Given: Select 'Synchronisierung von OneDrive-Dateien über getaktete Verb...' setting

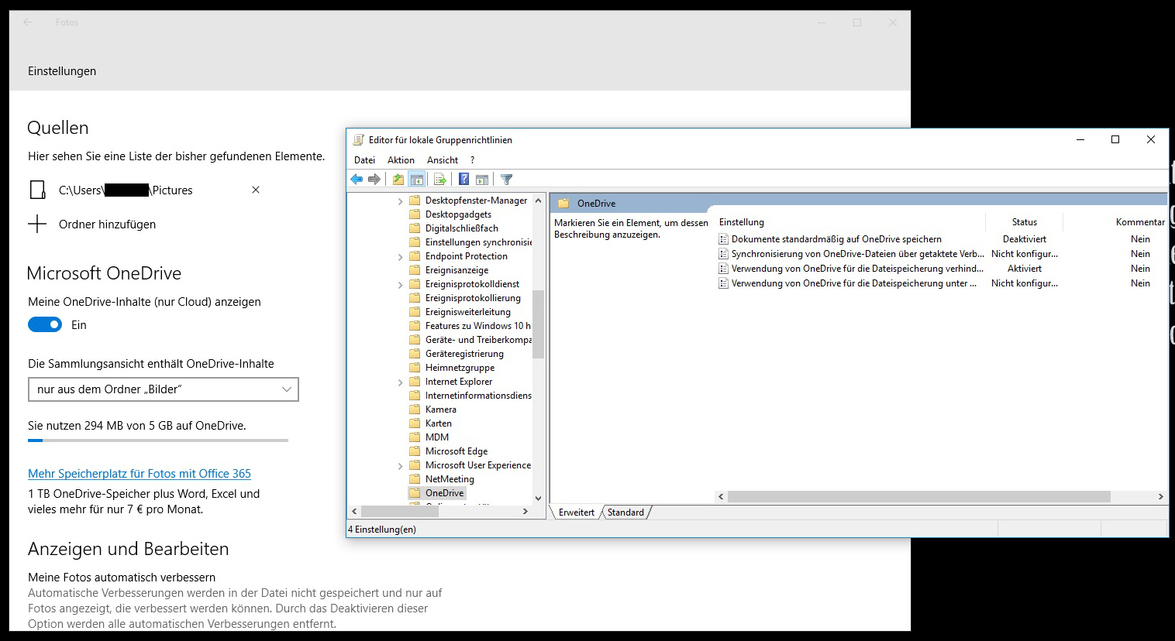Looking at the screenshot, I should 857,254.
